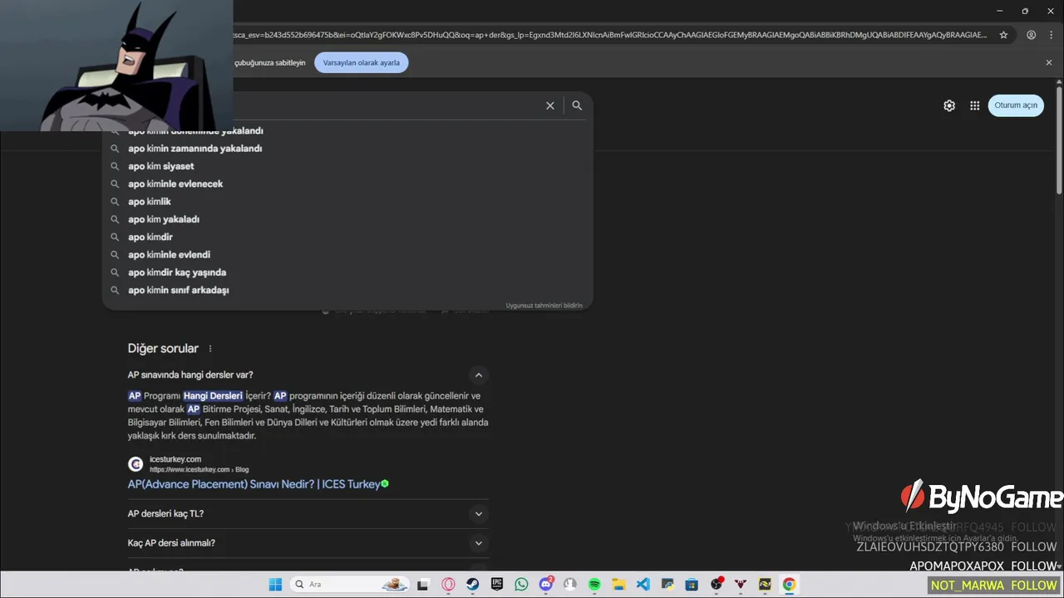1064x598 pixels.
Task: Click the magnifier search button in search box
Action: (577, 105)
